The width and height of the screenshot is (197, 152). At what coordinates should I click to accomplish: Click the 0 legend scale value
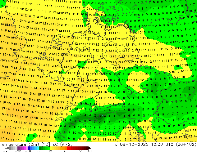point(39,151)
